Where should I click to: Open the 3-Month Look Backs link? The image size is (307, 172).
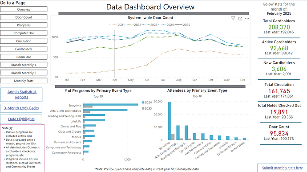tap(21, 108)
